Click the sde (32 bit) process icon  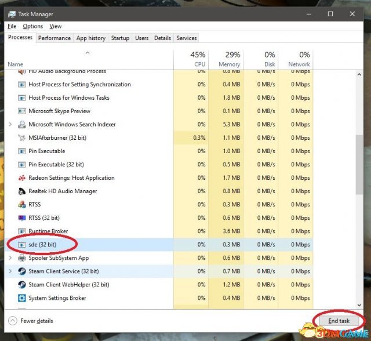tap(22, 245)
